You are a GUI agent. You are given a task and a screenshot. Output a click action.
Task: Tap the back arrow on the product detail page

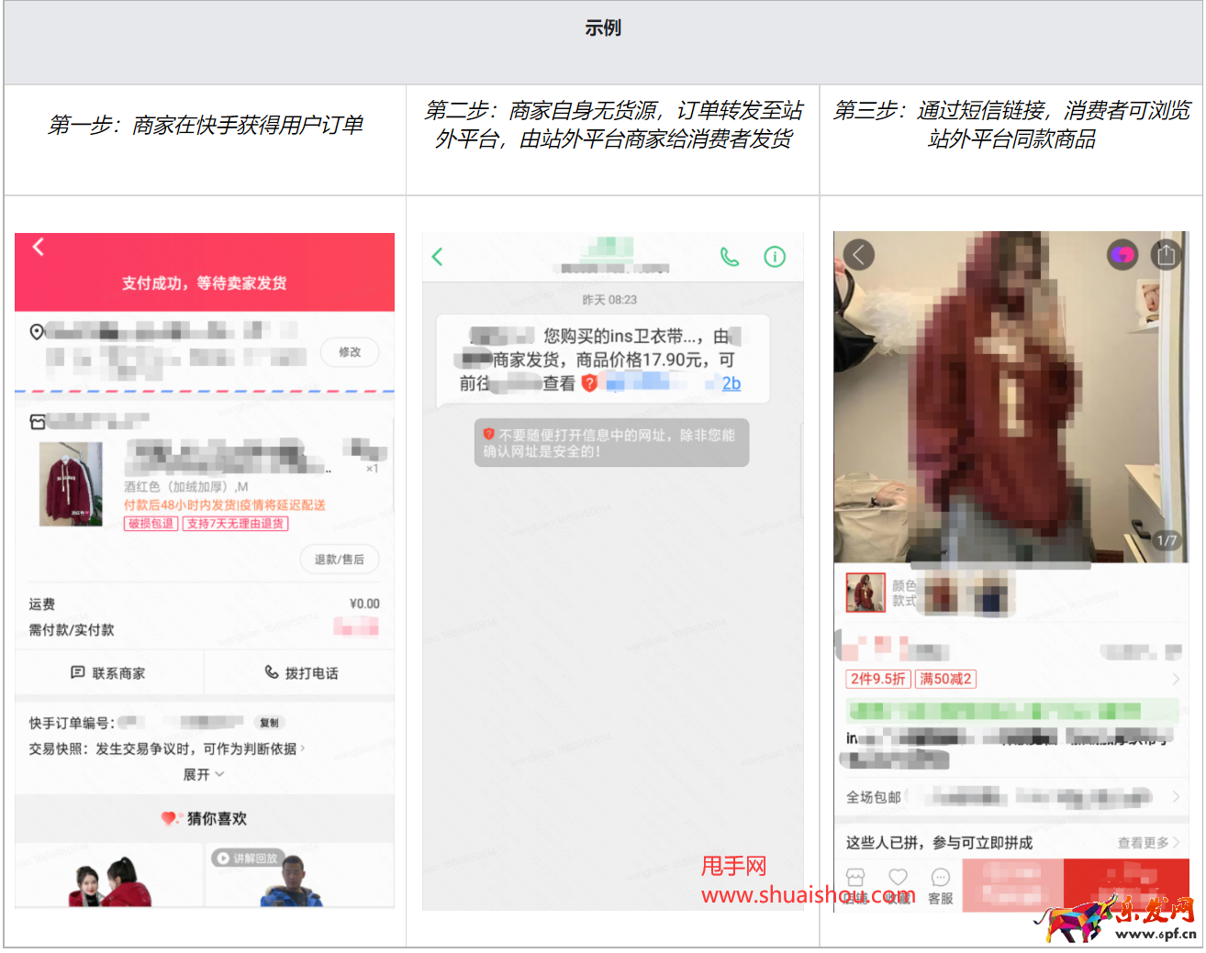pyautogui.click(x=857, y=254)
